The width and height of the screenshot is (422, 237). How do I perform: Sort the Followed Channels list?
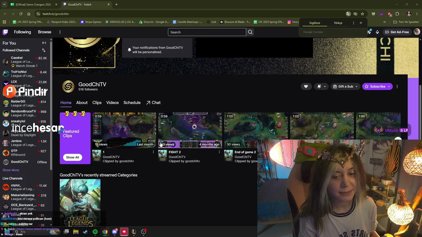[44, 50]
